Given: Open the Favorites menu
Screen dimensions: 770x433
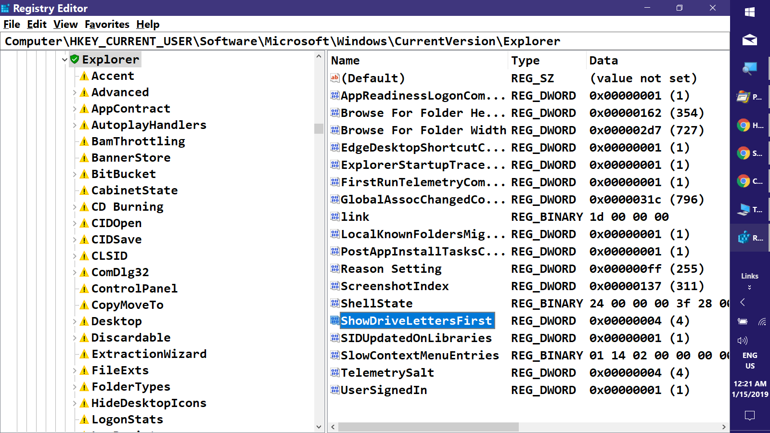Looking at the screenshot, I should coord(107,24).
